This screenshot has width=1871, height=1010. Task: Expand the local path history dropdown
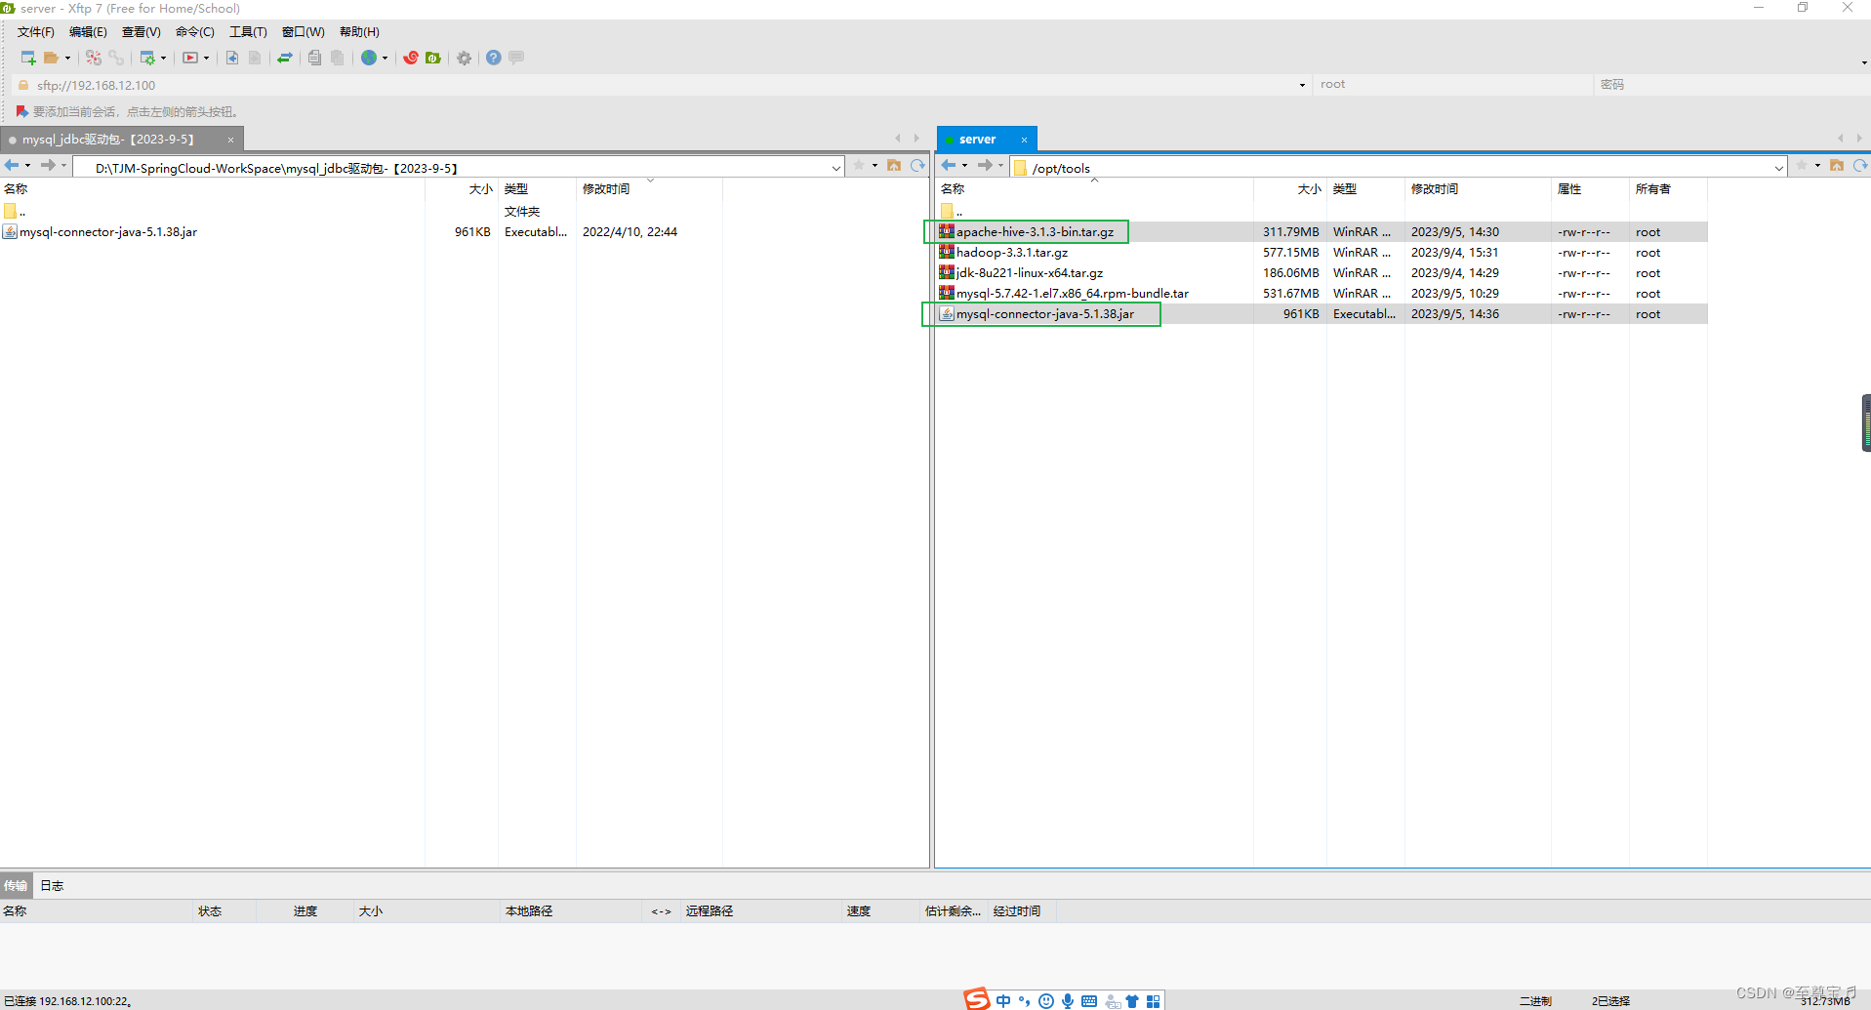(836, 168)
